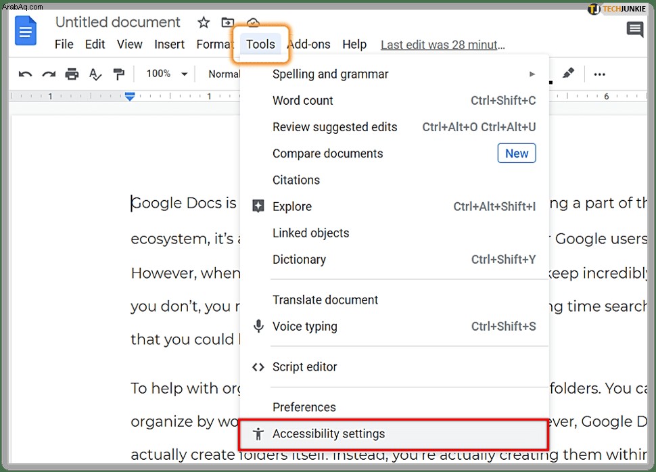Expand the Spelling and grammar submenu arrow
The height and width of the screenshot is (472, 656).
coord(532,74)
